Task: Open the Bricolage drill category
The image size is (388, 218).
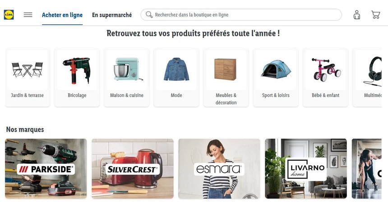Action: (77, 77)
